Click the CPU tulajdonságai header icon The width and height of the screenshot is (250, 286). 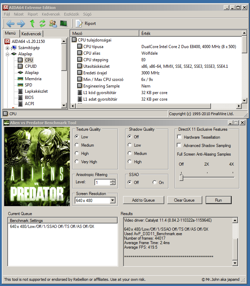pyautogui.click(x=74, y=40)
